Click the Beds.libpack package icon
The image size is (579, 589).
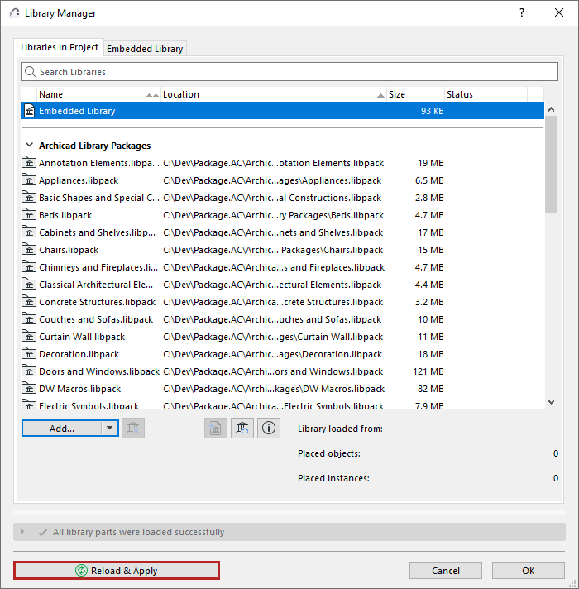pyautogui.click(x=29, y=214)
